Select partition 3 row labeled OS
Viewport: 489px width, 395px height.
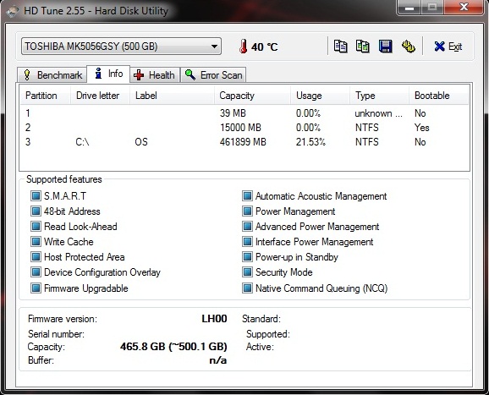[x=244, y=142]
